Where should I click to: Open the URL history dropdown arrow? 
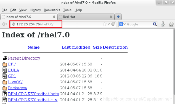point(109,24)
